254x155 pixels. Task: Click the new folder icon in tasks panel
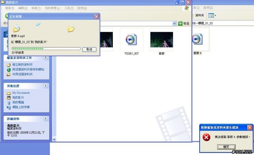pyautogui.click(x=9, y=65)
